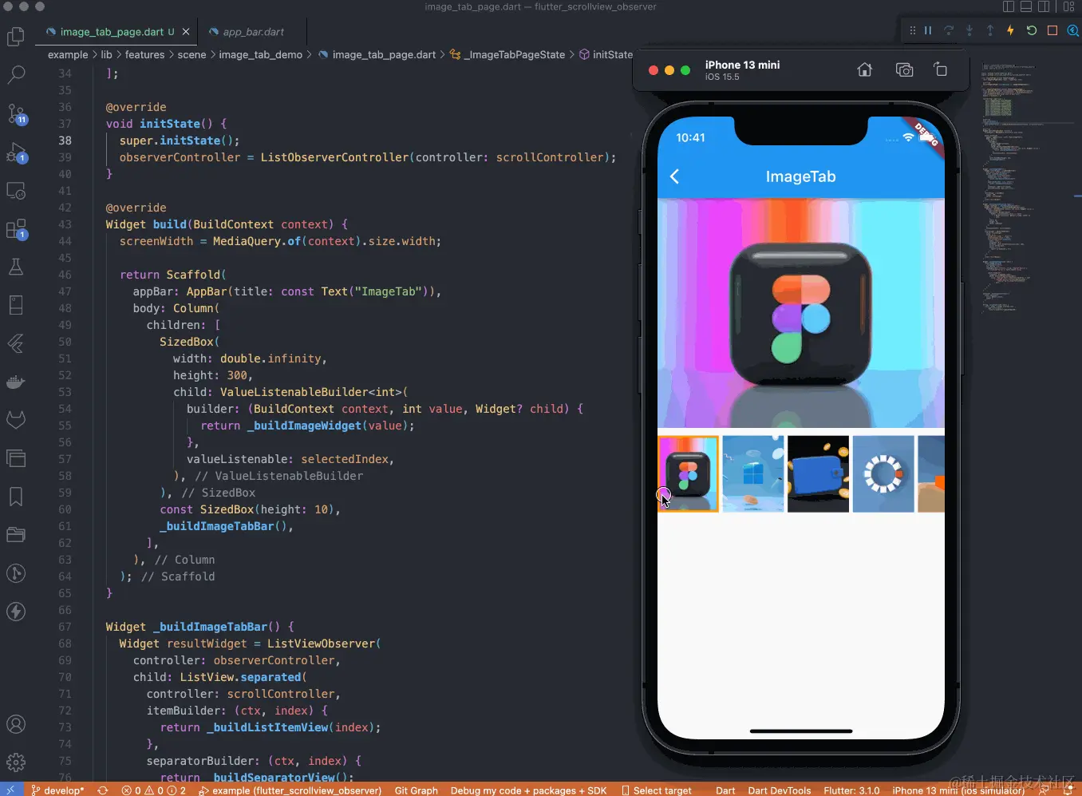
Task: Open the Bookmarks view in activity bar
Action: pos(16,497)
